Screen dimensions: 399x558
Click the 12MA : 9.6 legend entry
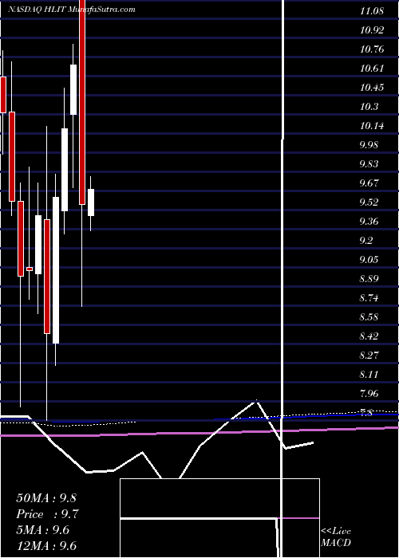pos(46,546)
